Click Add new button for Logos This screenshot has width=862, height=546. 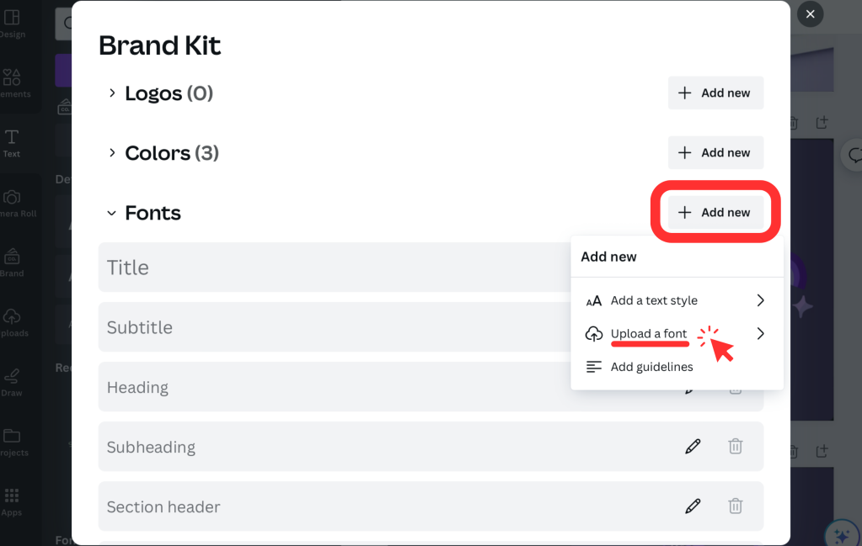pos(715,93)
